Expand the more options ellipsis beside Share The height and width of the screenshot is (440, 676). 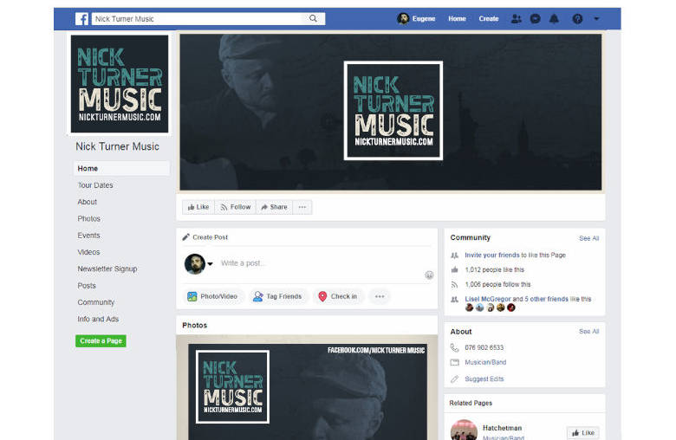click(302, 207)
